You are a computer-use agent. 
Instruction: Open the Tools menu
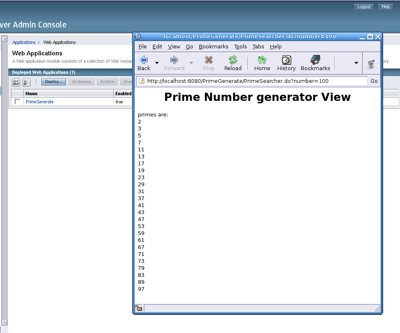click(240, 47)
